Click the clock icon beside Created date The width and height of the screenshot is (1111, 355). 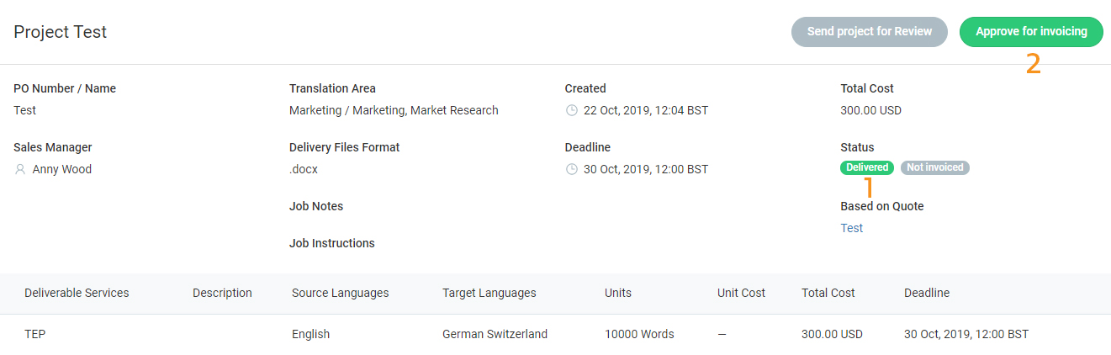pyautogui.click(x=572, y=110)
